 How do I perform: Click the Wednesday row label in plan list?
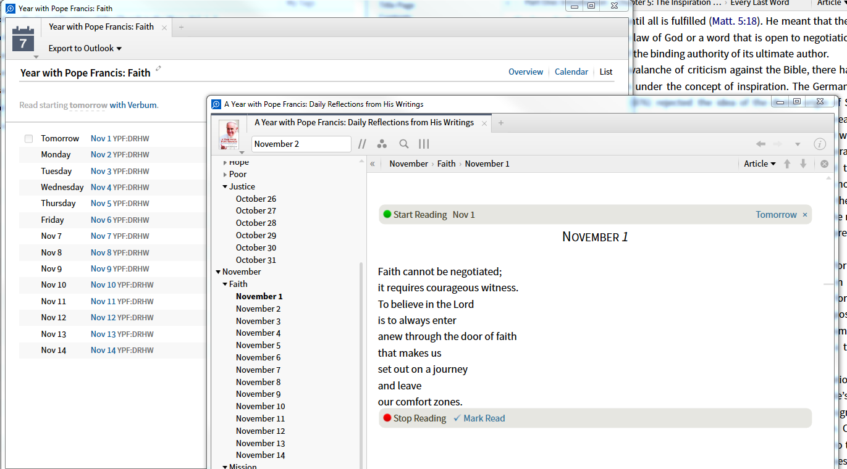pyautogui.click(x=62, y=187)
